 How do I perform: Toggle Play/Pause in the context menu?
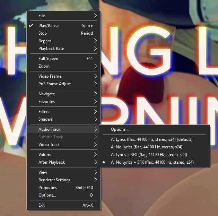[63, 26]
